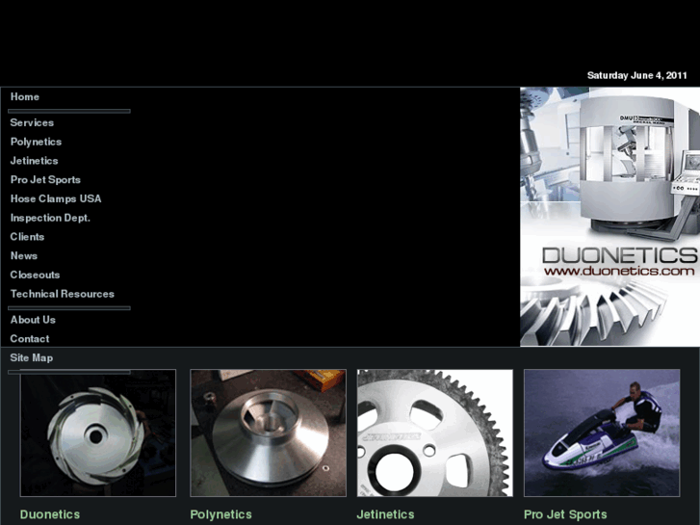Visit the Hose Clamps USA page
Viewport: 700px width, 525px height.
tap(56, 198)
